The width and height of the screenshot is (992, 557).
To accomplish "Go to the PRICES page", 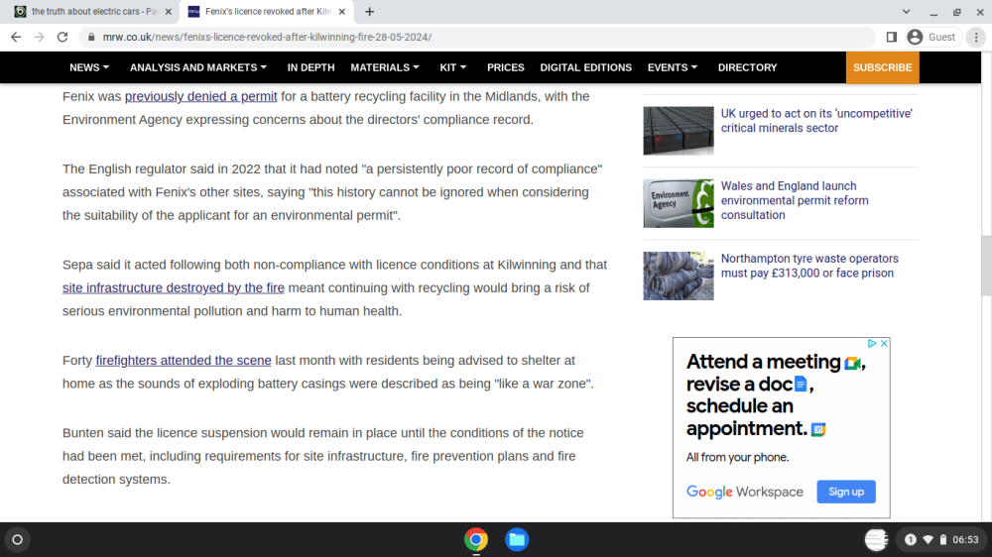I will click(x=506, y=67).
